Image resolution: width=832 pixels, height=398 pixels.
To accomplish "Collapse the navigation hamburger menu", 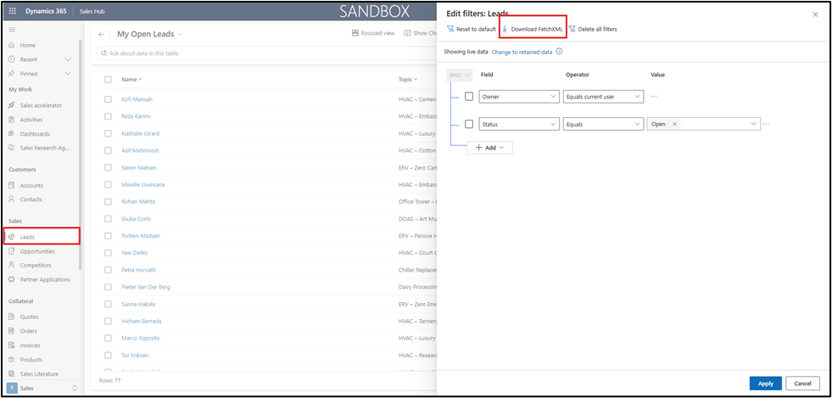I will pyautogui.click(x=12, y=30).
